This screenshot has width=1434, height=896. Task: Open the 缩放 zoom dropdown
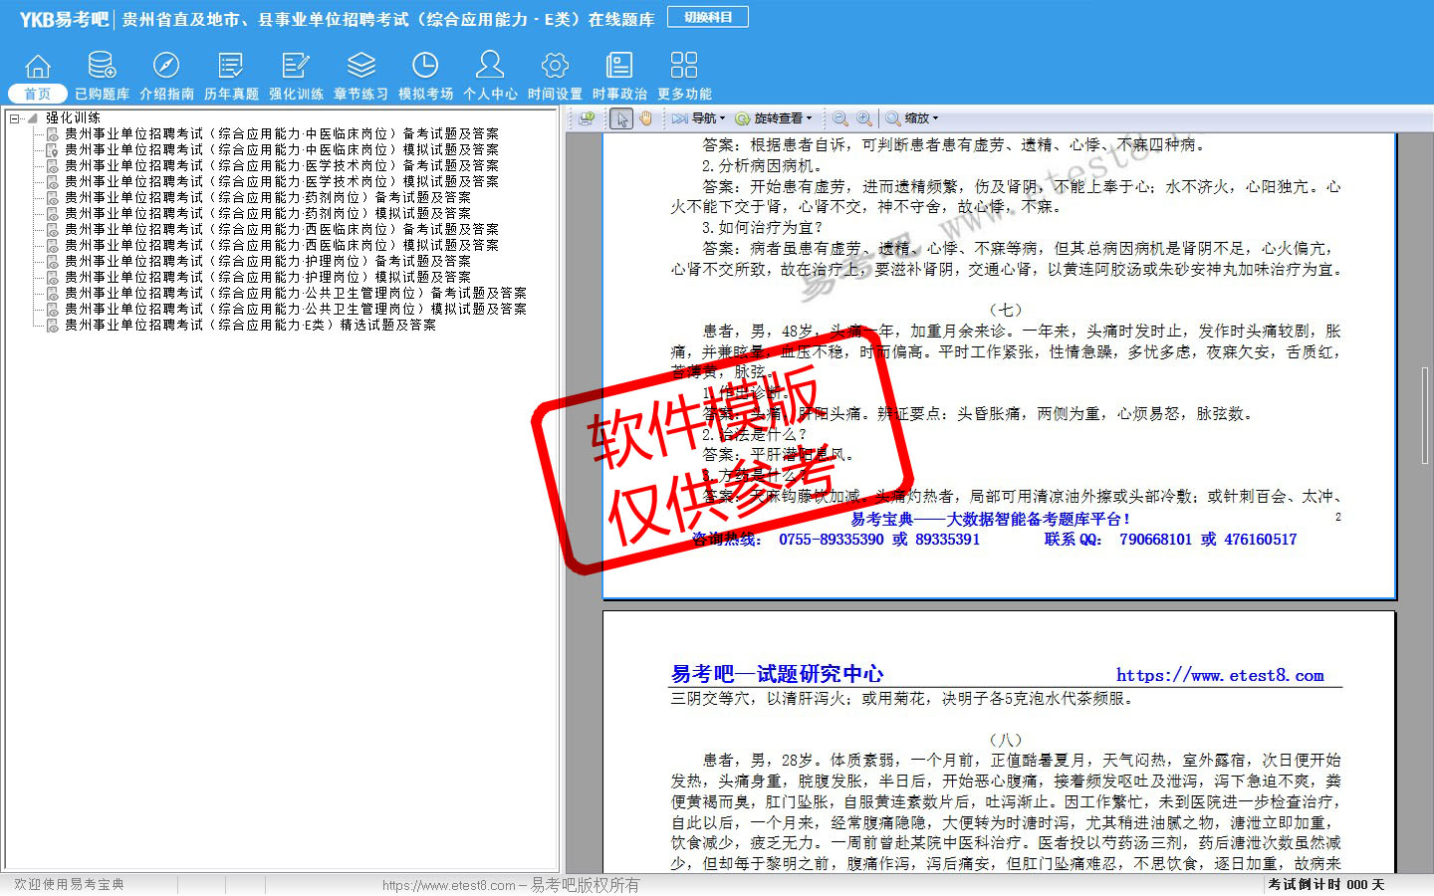[913, 118]
